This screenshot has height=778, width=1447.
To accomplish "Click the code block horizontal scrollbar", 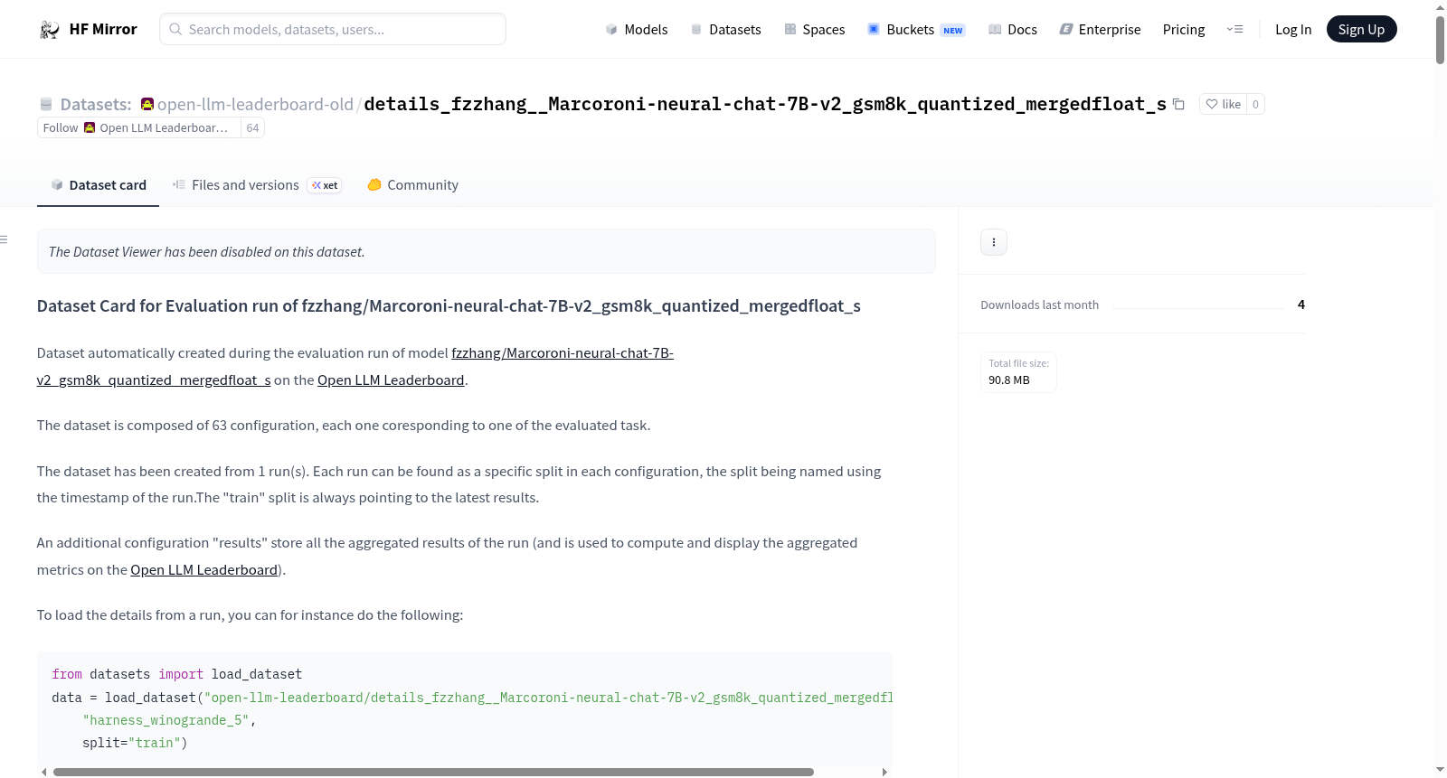I will 433,772.
